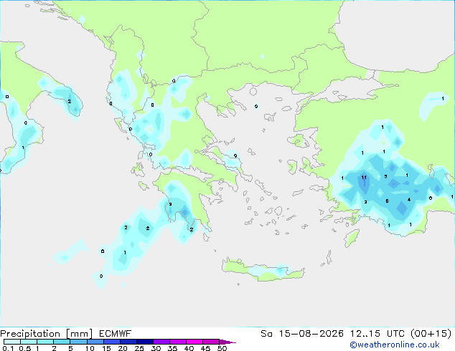455x351 pixels.
Task: Click the "ECMWF" model label
Action: point(115,334)
